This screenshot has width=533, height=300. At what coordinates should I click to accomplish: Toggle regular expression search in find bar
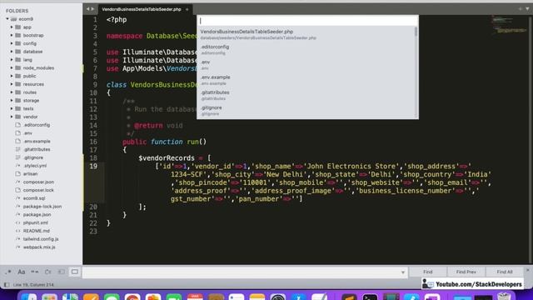point(8,272)
